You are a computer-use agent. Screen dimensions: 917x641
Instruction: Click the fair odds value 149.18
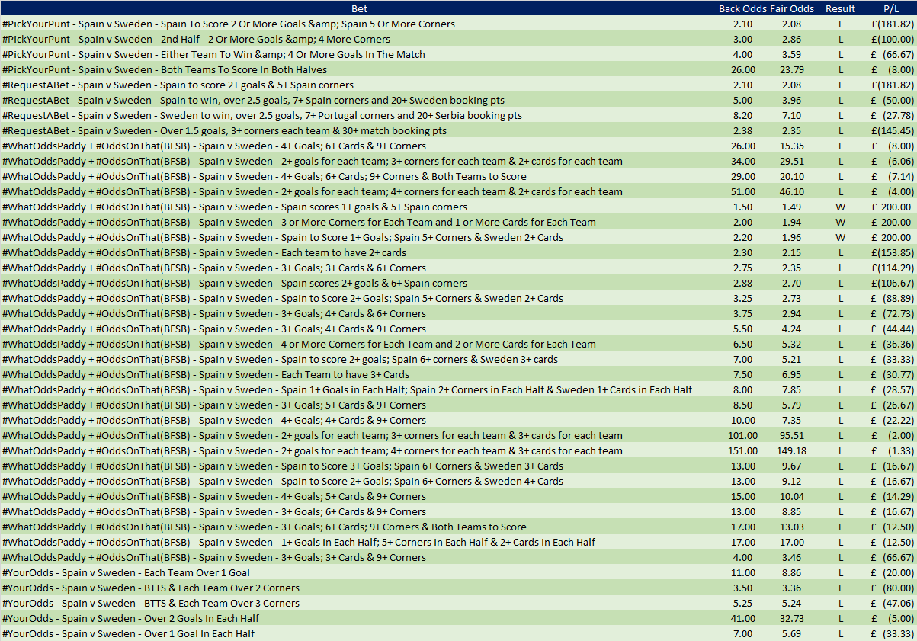tap(793, 450)
